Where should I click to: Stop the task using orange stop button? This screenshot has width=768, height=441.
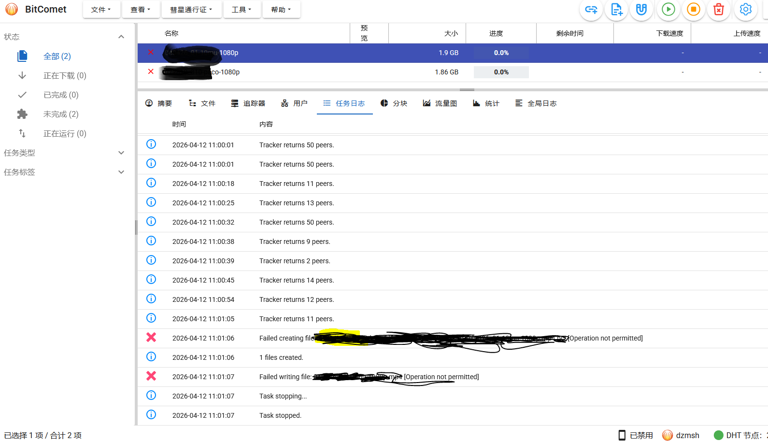[694, 10]
